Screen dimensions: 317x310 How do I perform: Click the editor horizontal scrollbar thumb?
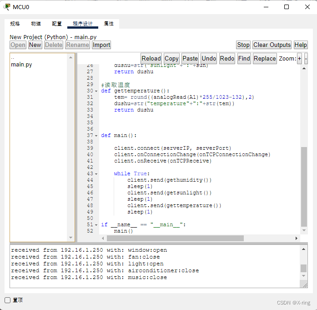tap(175, 238)
